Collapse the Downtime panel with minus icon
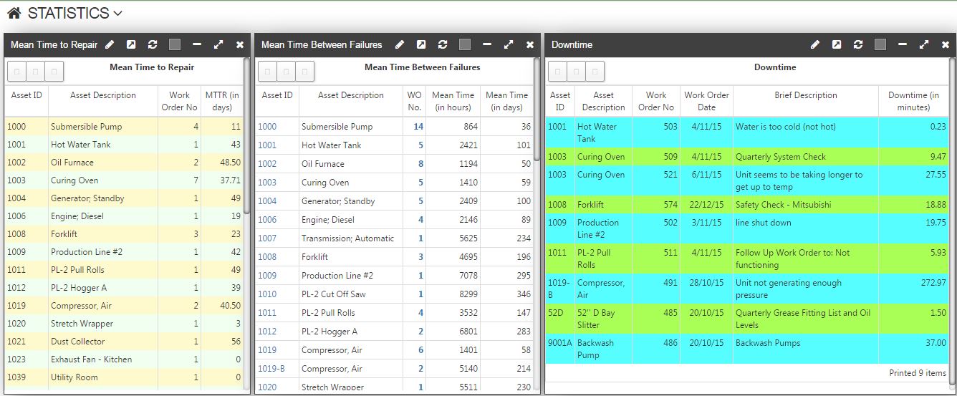The image size is (957, 396). [x=903, y=44]
